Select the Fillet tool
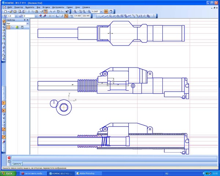 coord(137,16)
